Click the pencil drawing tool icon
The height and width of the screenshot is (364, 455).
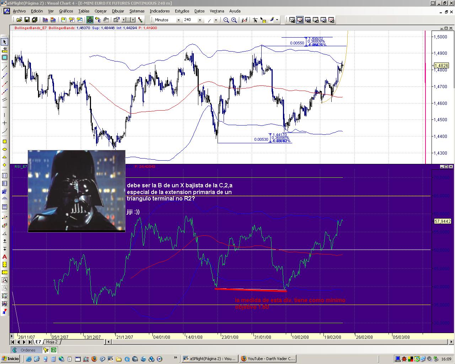pos(272,20)
